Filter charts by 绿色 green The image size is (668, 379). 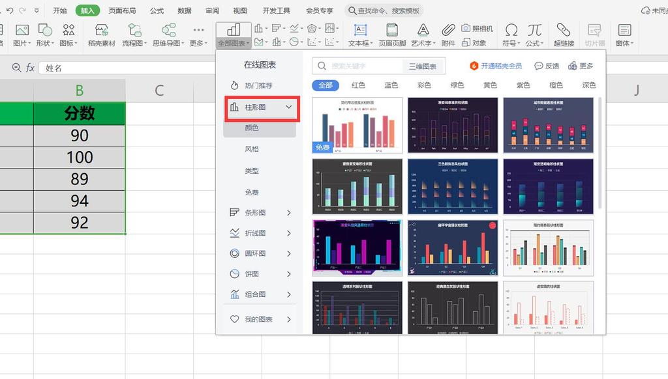click(457, 85)
